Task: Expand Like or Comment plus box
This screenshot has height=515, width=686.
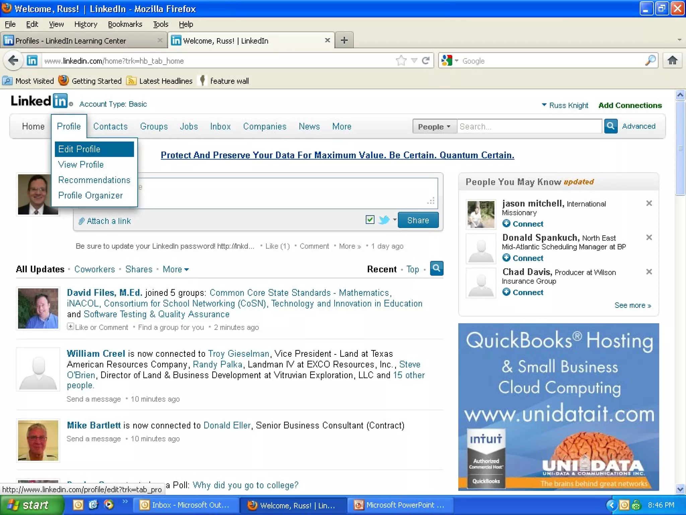Action: pos(70,326)
